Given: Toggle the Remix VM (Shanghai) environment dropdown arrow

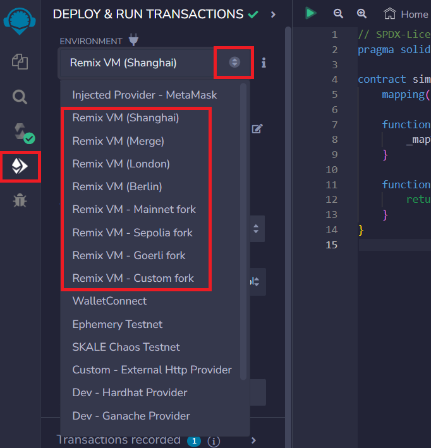Looking at the screenshot, I should [x=234, y=63].
